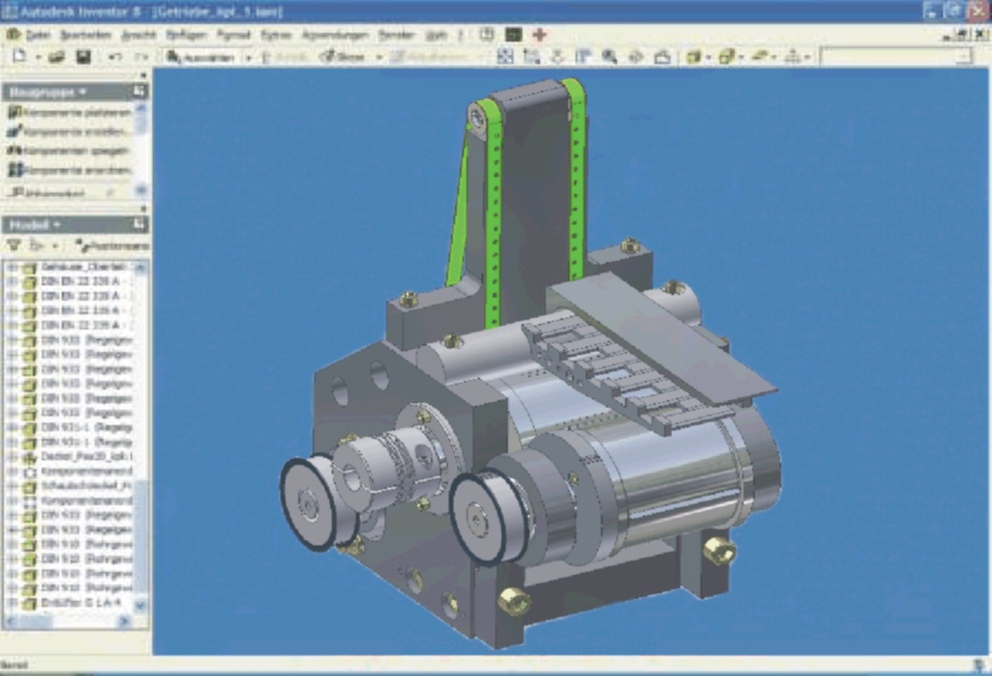Click the Look At view icon

click(662, 57)
